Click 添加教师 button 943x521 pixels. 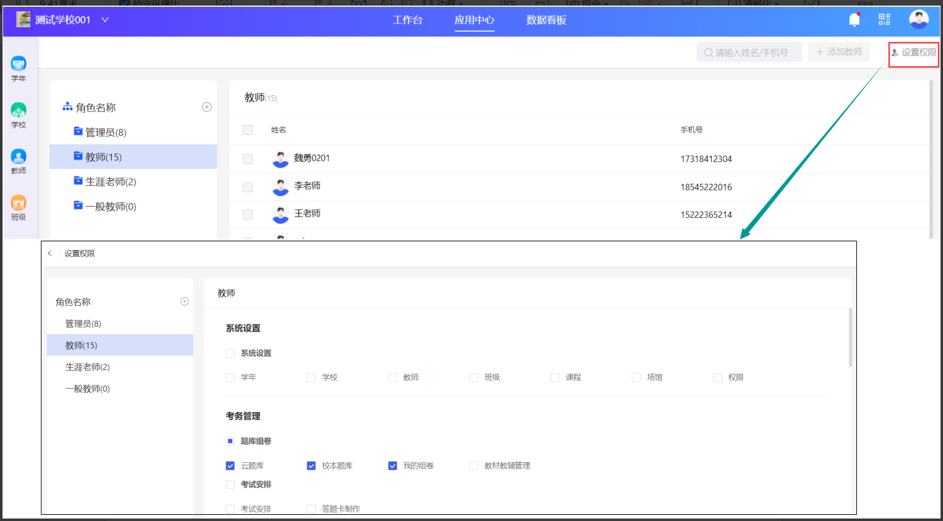coord(839,52)
